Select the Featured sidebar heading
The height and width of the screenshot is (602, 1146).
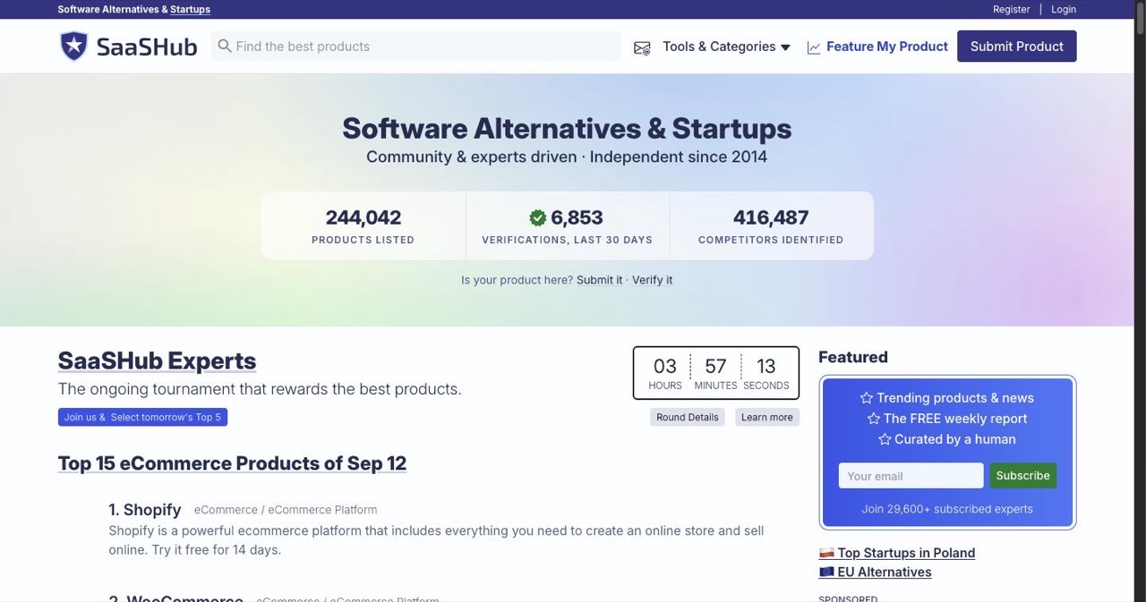[x=853, y=357]
